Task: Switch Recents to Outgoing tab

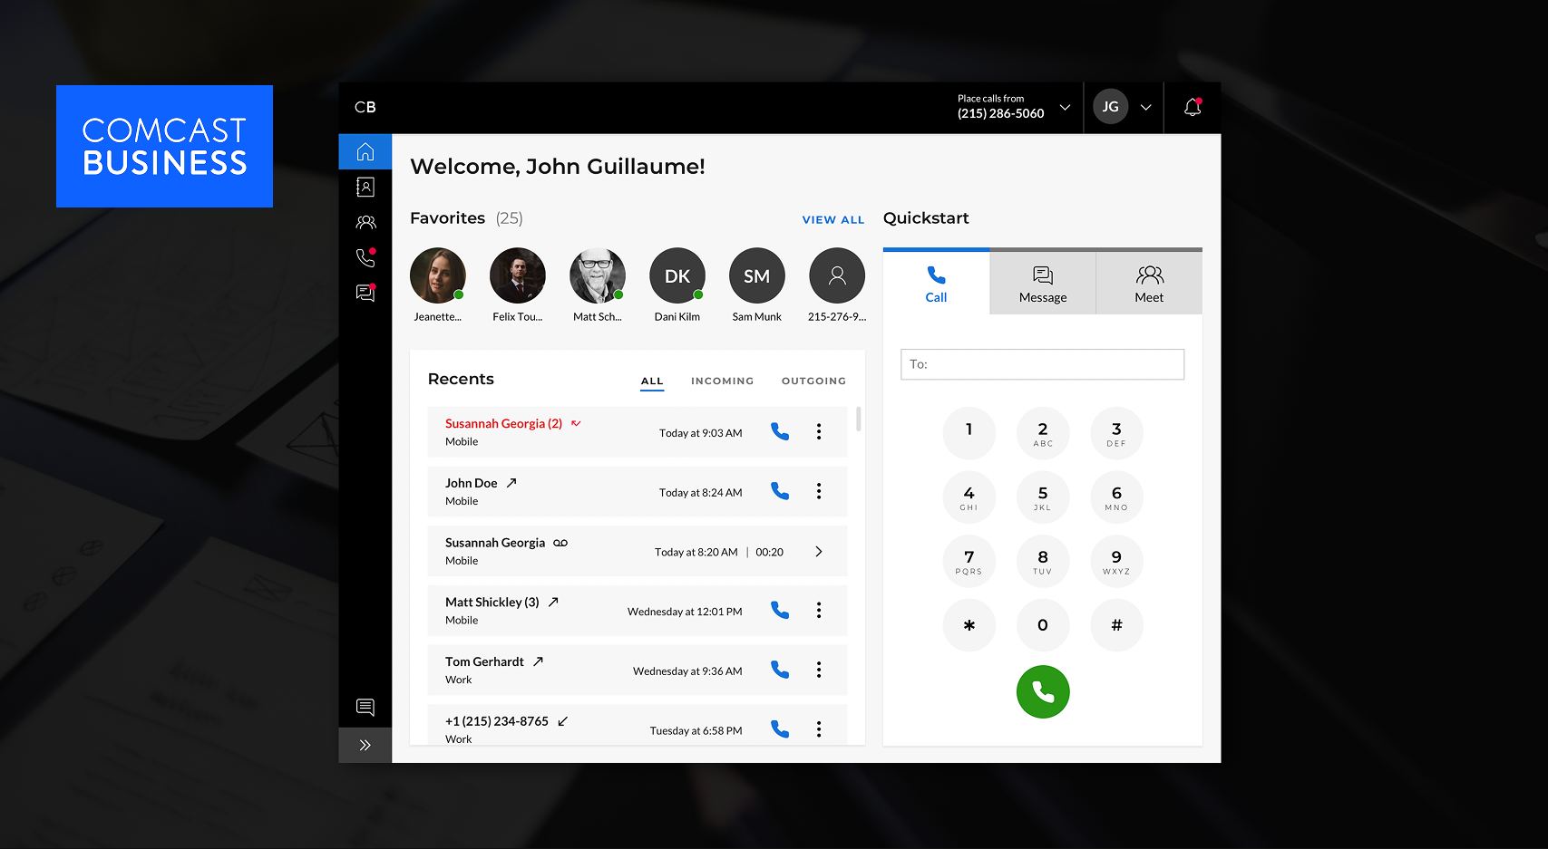Action: tap(813, 381)
